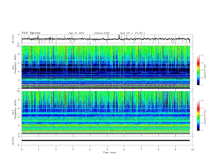The width and height of the screenshot is (217, 168).
Task: Click the ch.2 Frequency (kHz) axis label
Action: click(15, 109)
